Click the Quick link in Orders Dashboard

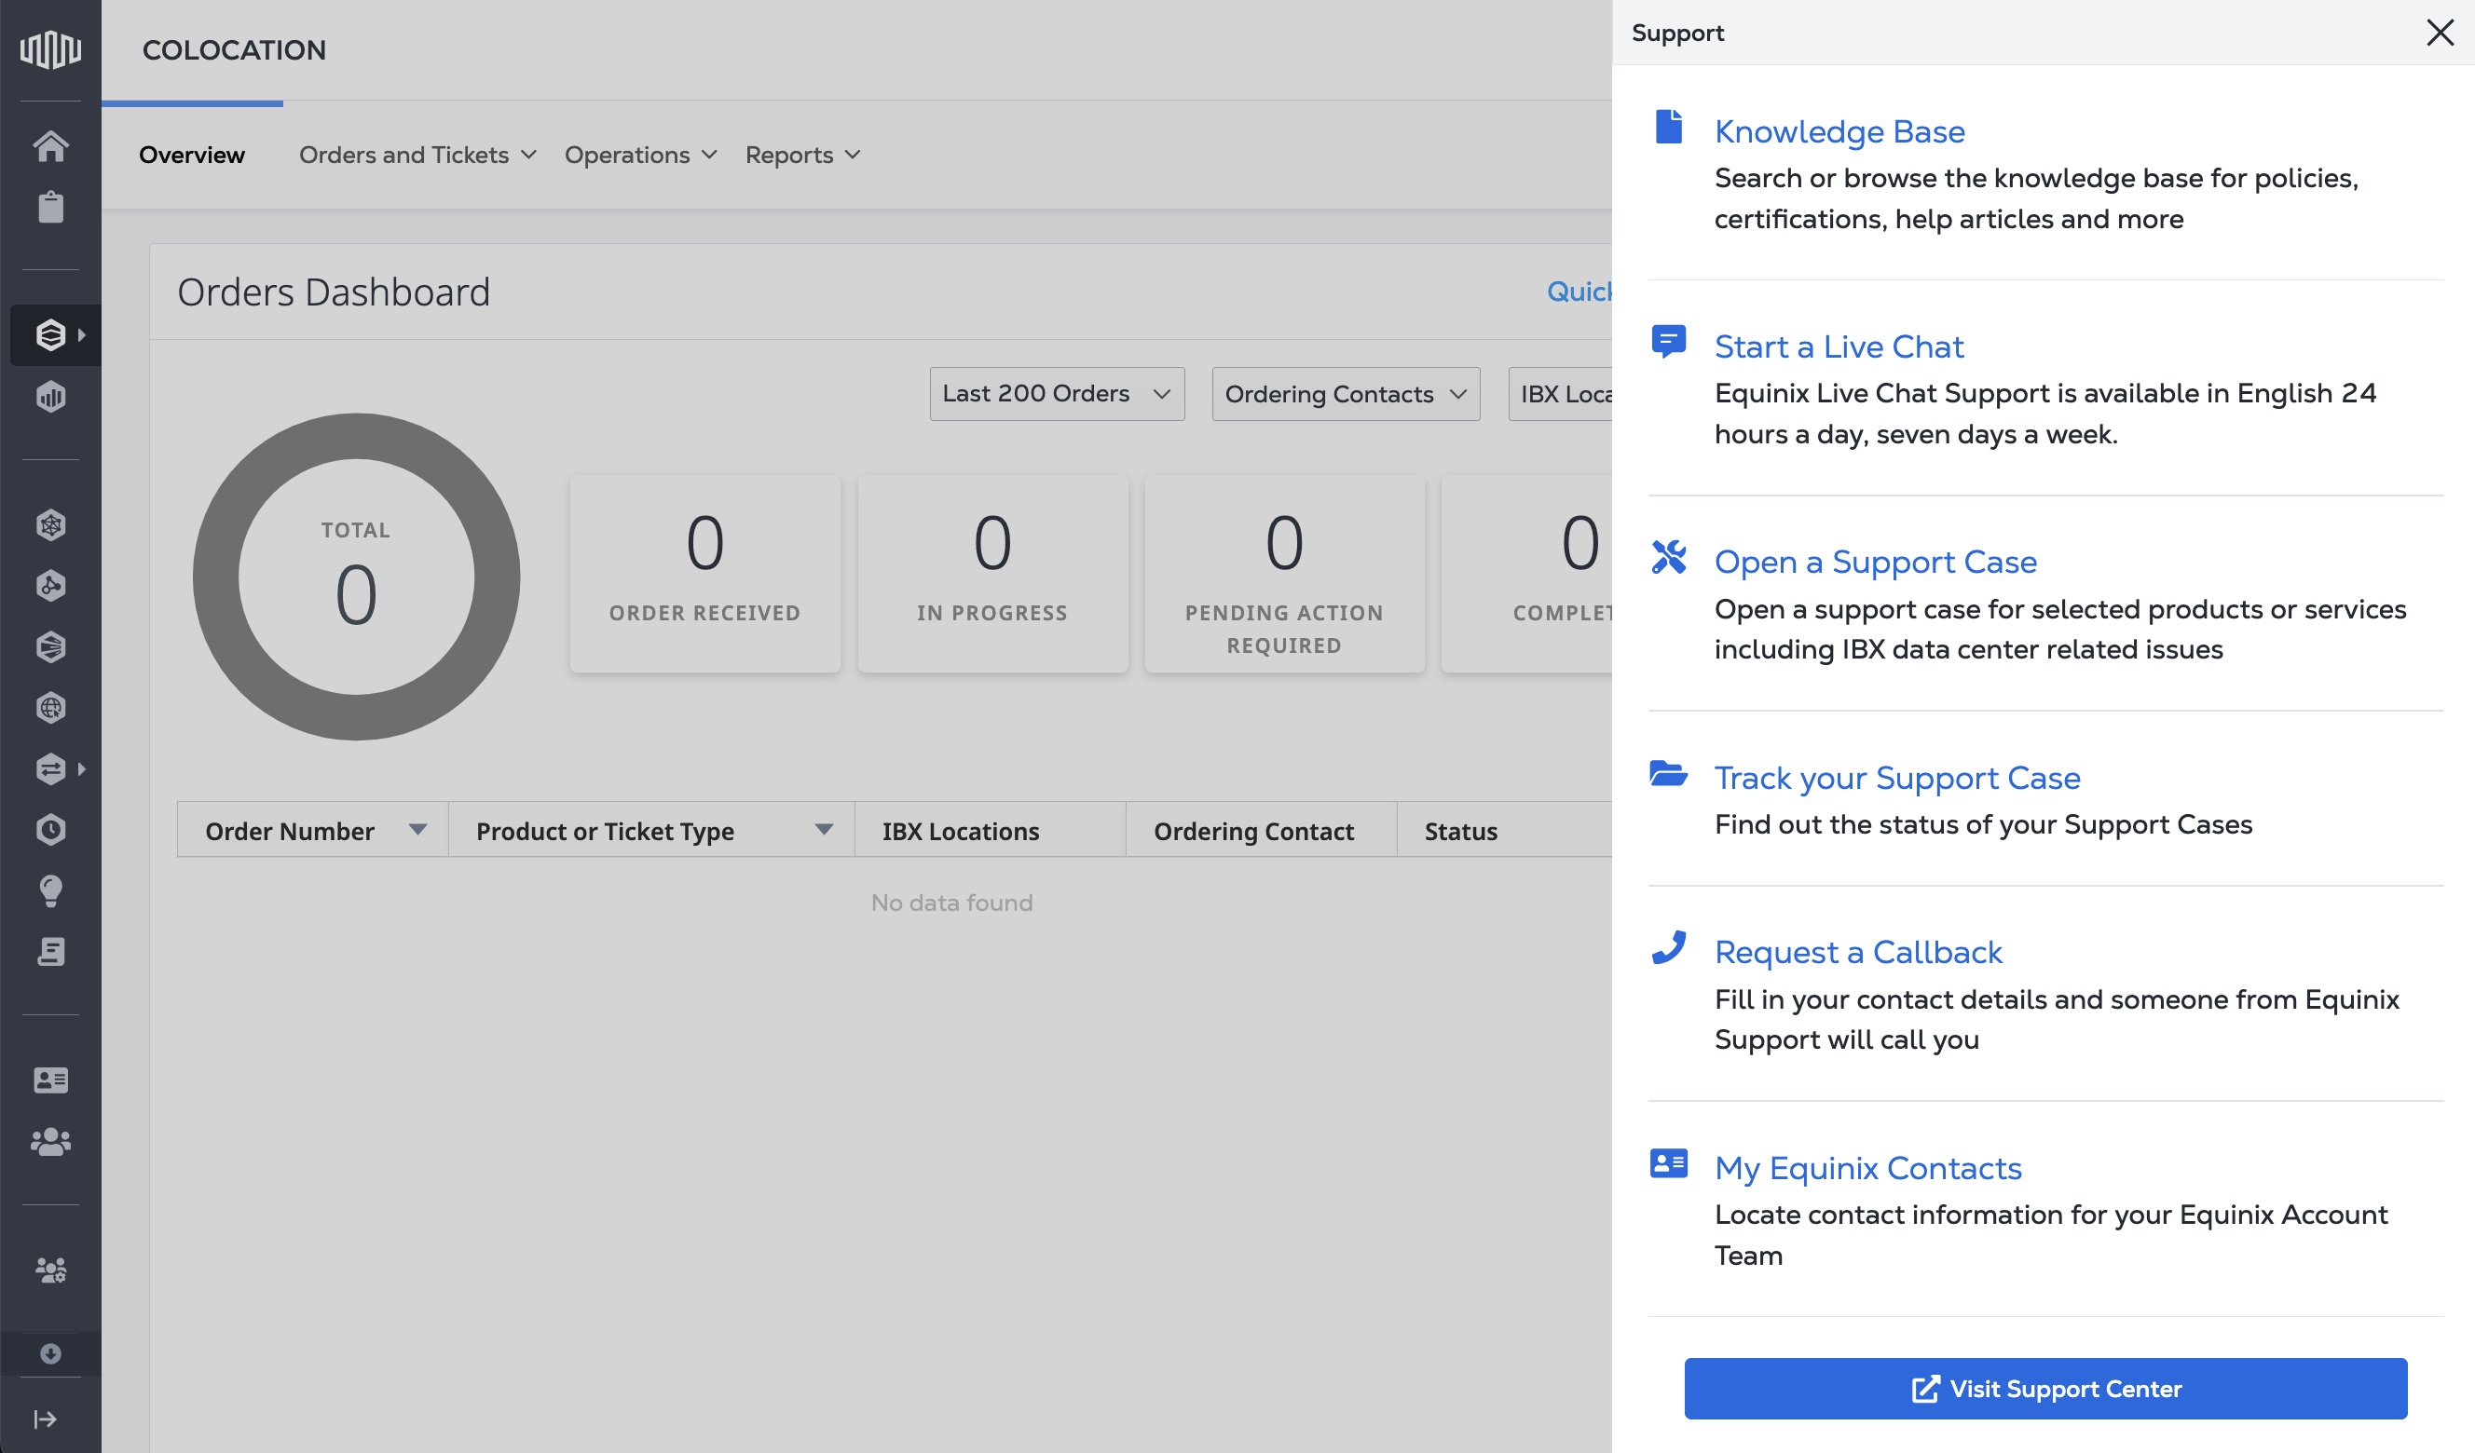tap(1579, 292)
